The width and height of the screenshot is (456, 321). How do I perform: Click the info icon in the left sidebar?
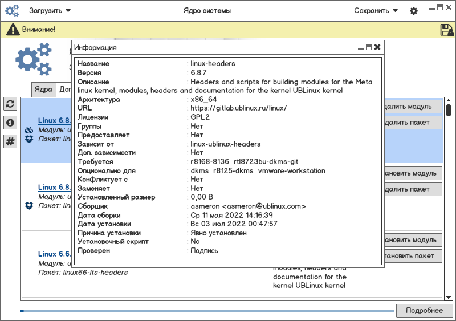[10, 123]
